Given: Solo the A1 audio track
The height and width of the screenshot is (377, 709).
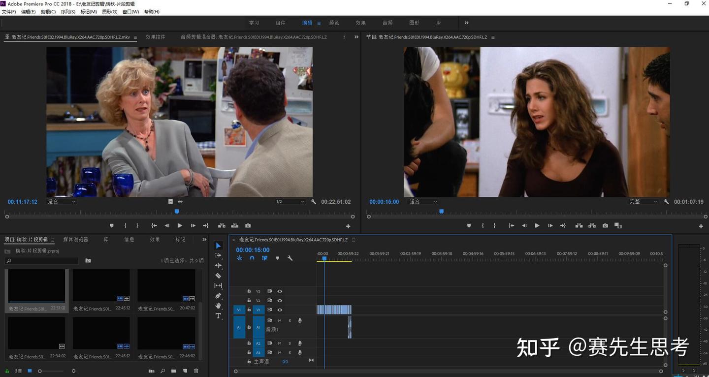Looking at the screenshot, I should [x=290, y=321].
